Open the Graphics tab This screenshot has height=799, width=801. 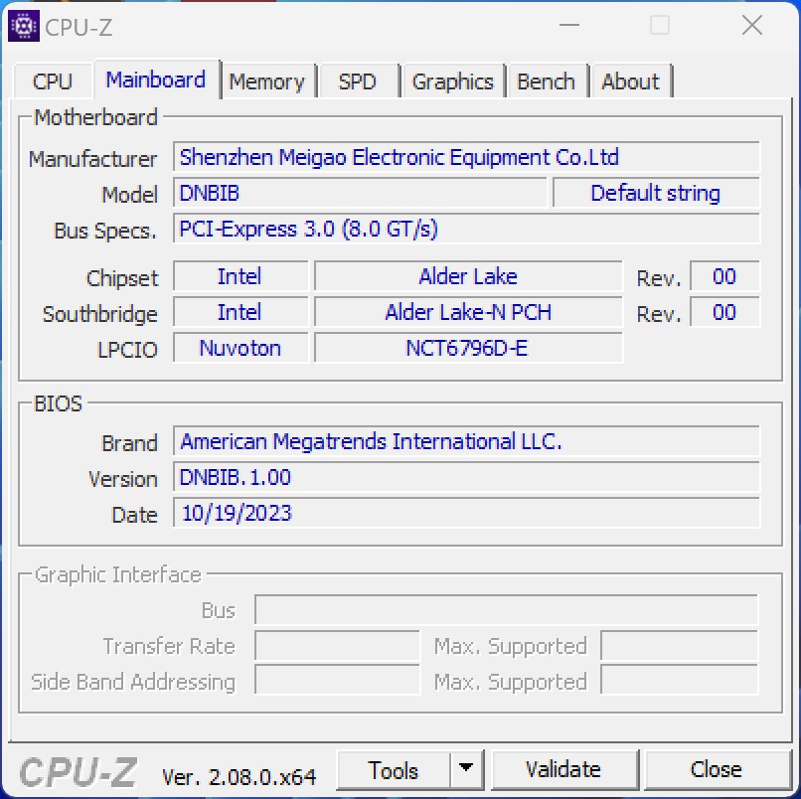453,81
